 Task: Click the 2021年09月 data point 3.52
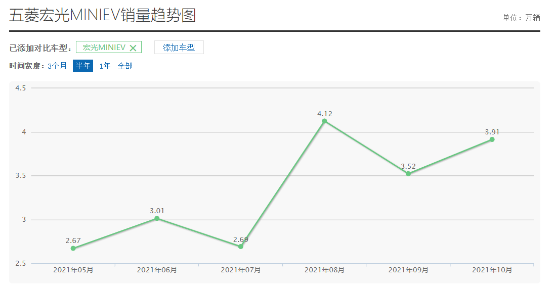pyautogui.click(x=408, y=174)
